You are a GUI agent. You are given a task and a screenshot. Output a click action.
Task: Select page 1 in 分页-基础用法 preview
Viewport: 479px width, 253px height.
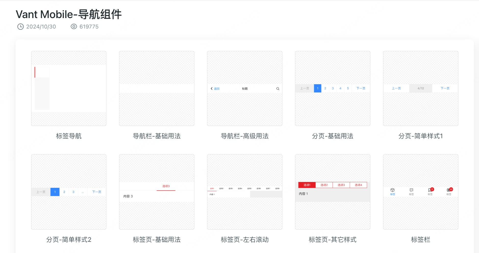tap(318, 88)
